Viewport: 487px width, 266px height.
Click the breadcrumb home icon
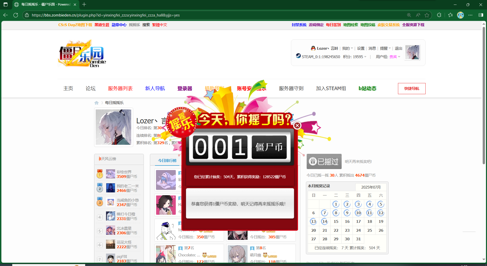[x=96, y=103]
